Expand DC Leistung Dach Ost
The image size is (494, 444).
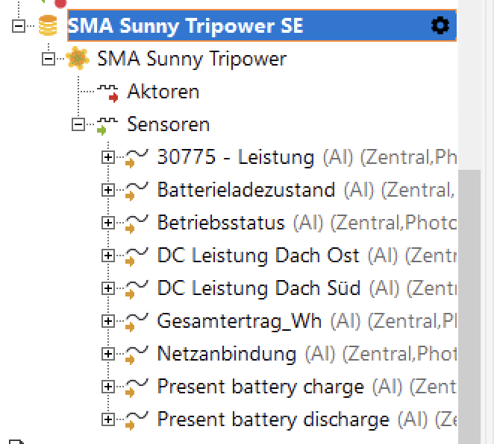point(108,256)
